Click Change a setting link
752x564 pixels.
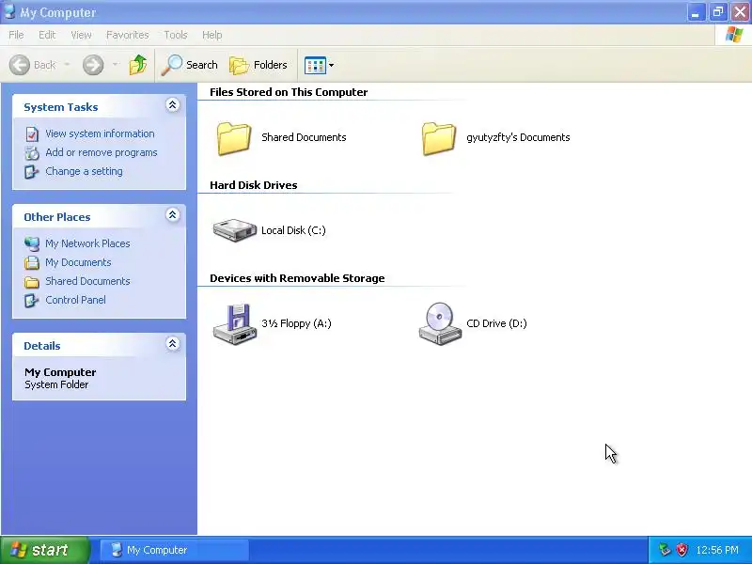click(x=84, y=171)
